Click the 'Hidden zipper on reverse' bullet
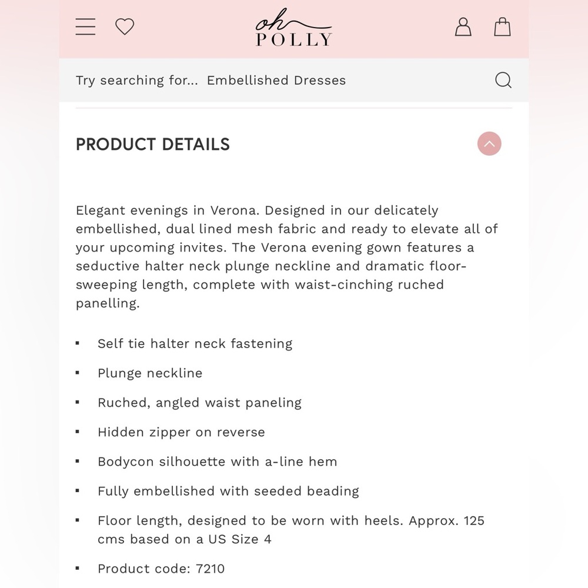Viewport: 588px width, 588px height. [181, 432]
